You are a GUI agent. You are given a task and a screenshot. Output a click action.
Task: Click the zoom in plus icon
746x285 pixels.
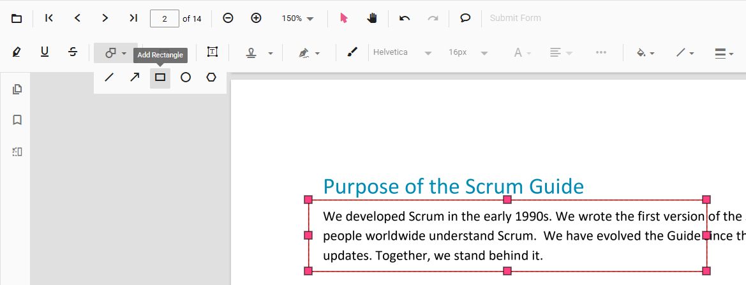(x=256, y=18)
